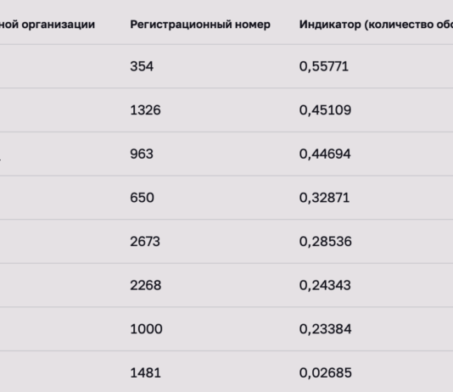Click indicator value 0,55771
The width and height of the screenshot is (453, 392).
[324, 66]
